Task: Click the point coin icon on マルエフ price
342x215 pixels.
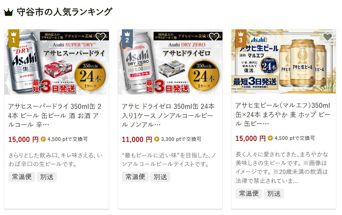Action: click(270, 138)
